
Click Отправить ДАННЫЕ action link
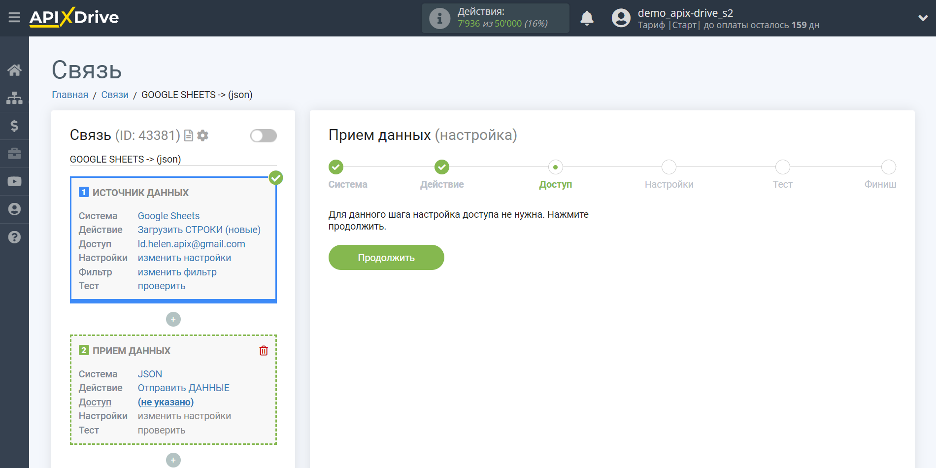pyautogui.click(x=183, y=388)
